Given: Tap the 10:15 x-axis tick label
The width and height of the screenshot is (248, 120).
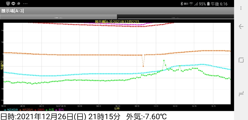Looking at the screenshot, I should 156,106.
